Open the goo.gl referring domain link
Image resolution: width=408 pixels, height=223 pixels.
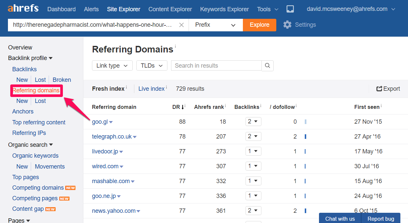pos(100,122)
